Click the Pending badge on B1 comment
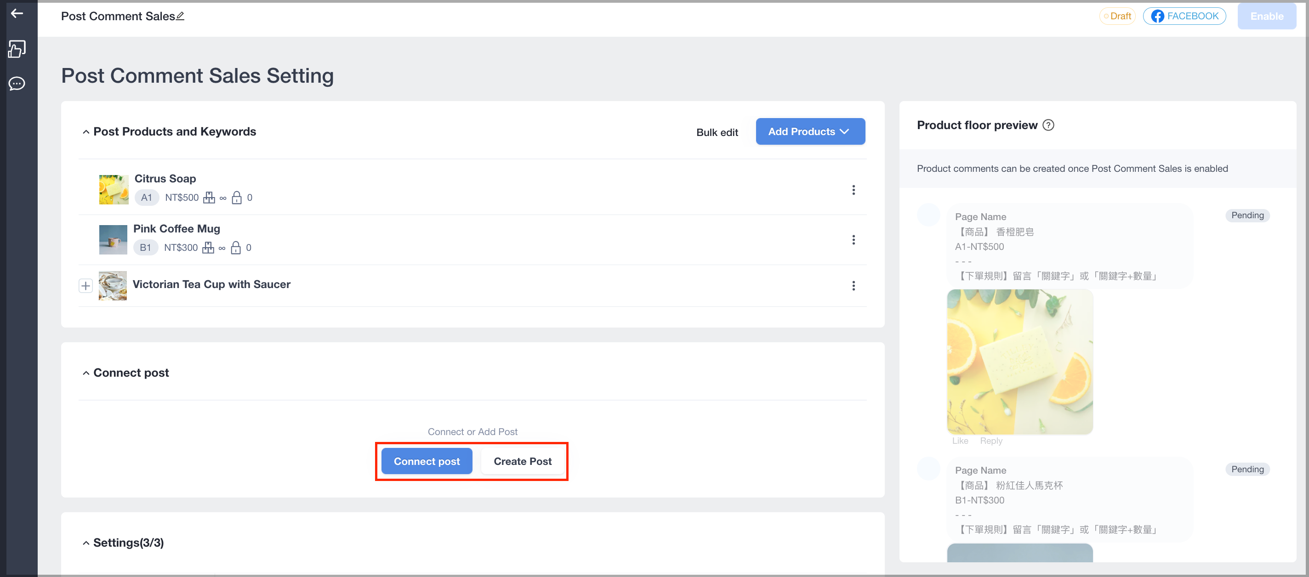Viewport: 1309px width, 577px height. tap(1247, 470)
